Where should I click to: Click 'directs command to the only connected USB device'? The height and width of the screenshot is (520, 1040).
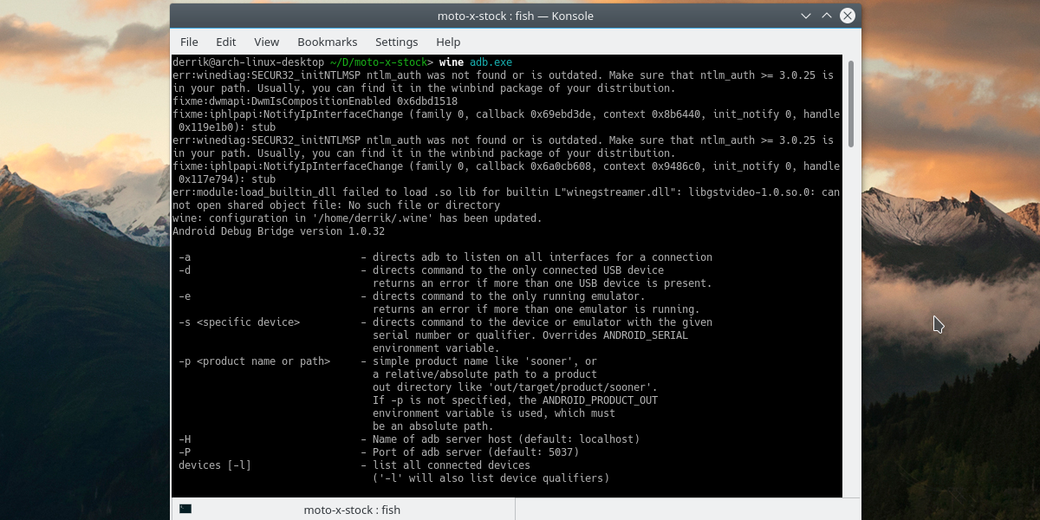(518, 270)
